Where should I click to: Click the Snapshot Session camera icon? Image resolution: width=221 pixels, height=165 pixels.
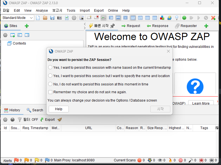(60, 18)
